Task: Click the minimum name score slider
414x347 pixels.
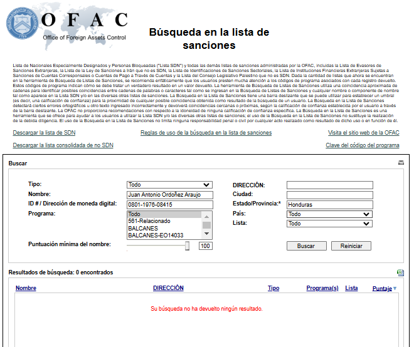Action: (x=188, y=246)
